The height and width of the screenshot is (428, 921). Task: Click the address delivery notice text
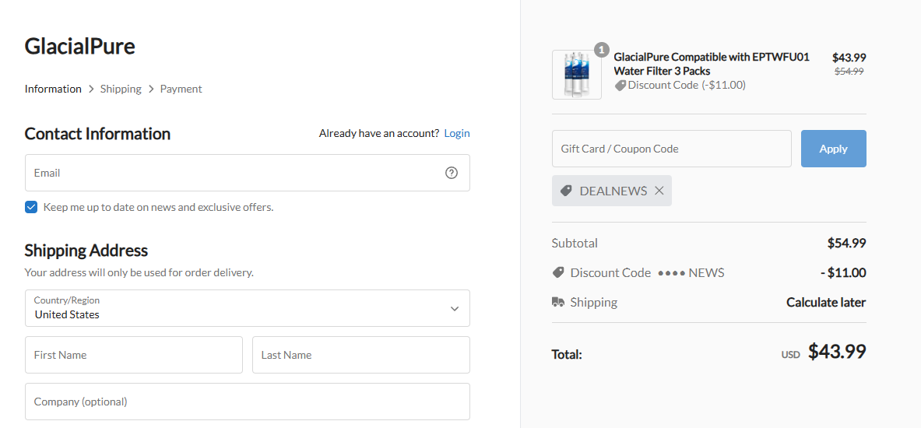(139, 272)
